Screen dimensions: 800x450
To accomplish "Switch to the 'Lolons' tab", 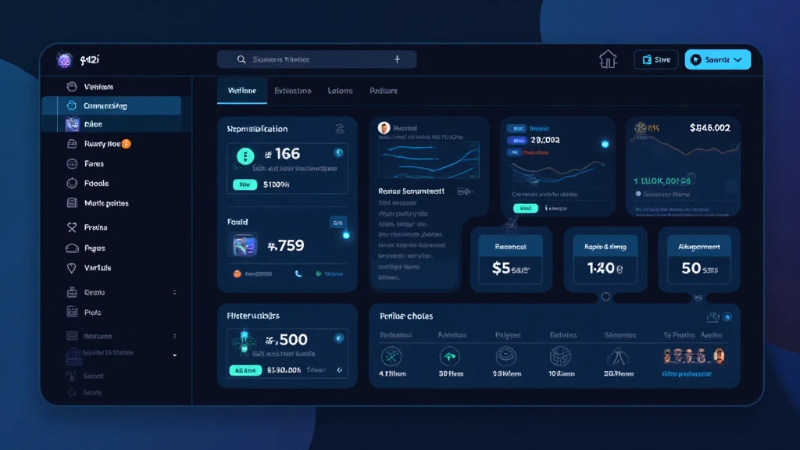I will (340, 91).
